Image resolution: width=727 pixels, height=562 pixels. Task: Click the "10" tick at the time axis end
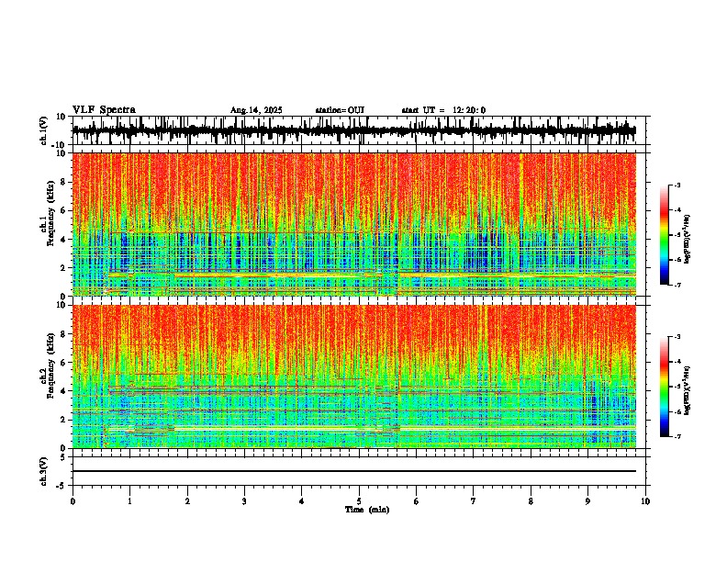pos(645,501)
